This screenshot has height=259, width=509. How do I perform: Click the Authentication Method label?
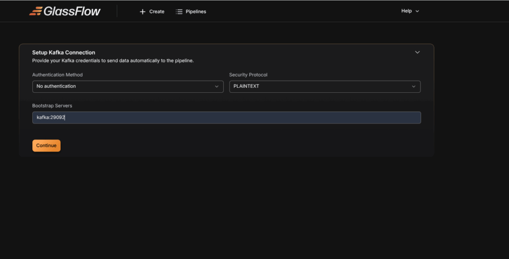point(57,75)
